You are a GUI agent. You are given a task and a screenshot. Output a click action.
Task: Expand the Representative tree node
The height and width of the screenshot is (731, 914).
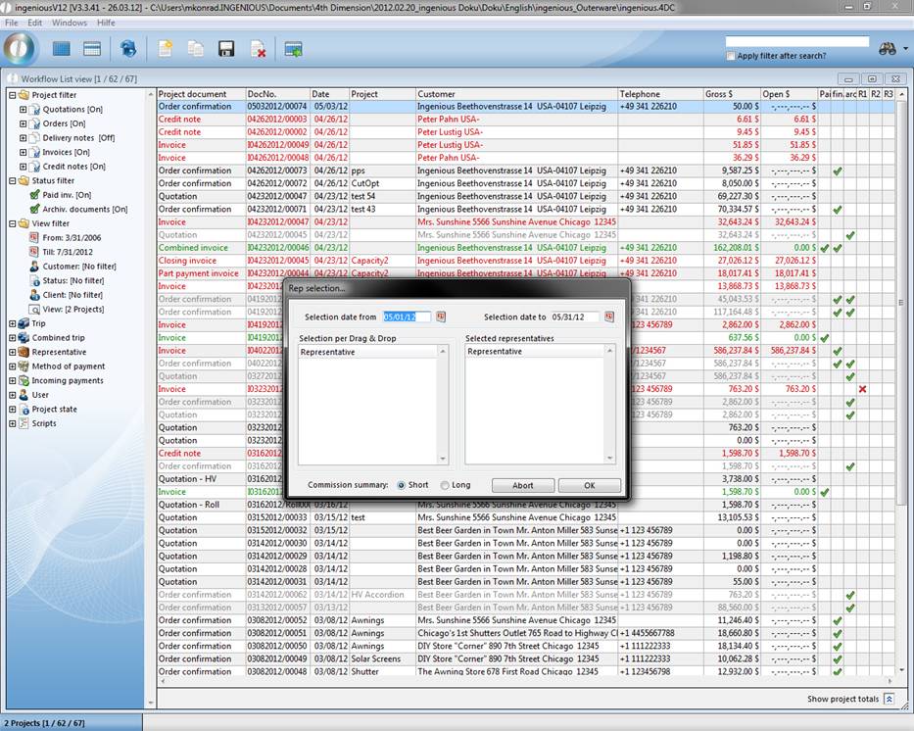(13, 352)
